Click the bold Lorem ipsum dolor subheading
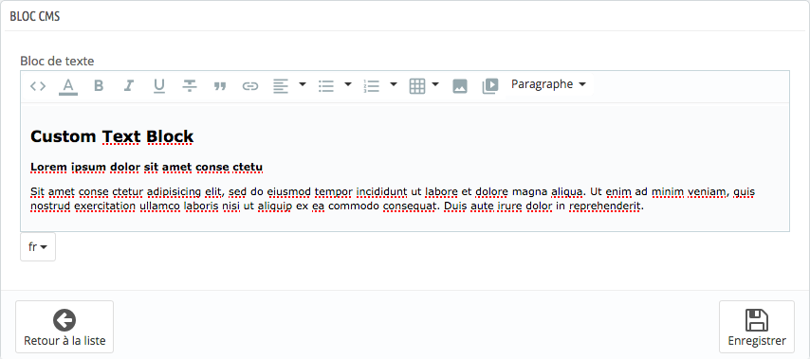This screenshot has height=359, width=810. click(x=147, y=167)
